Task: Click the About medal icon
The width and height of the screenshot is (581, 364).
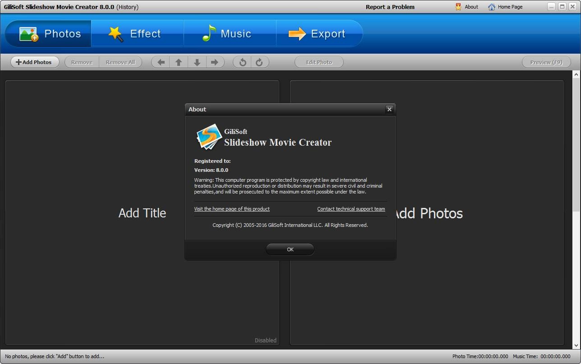Action: coord(458,7)
